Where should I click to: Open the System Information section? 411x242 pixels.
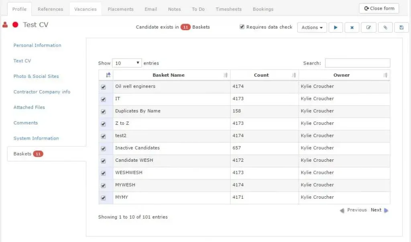coord(36,138)
